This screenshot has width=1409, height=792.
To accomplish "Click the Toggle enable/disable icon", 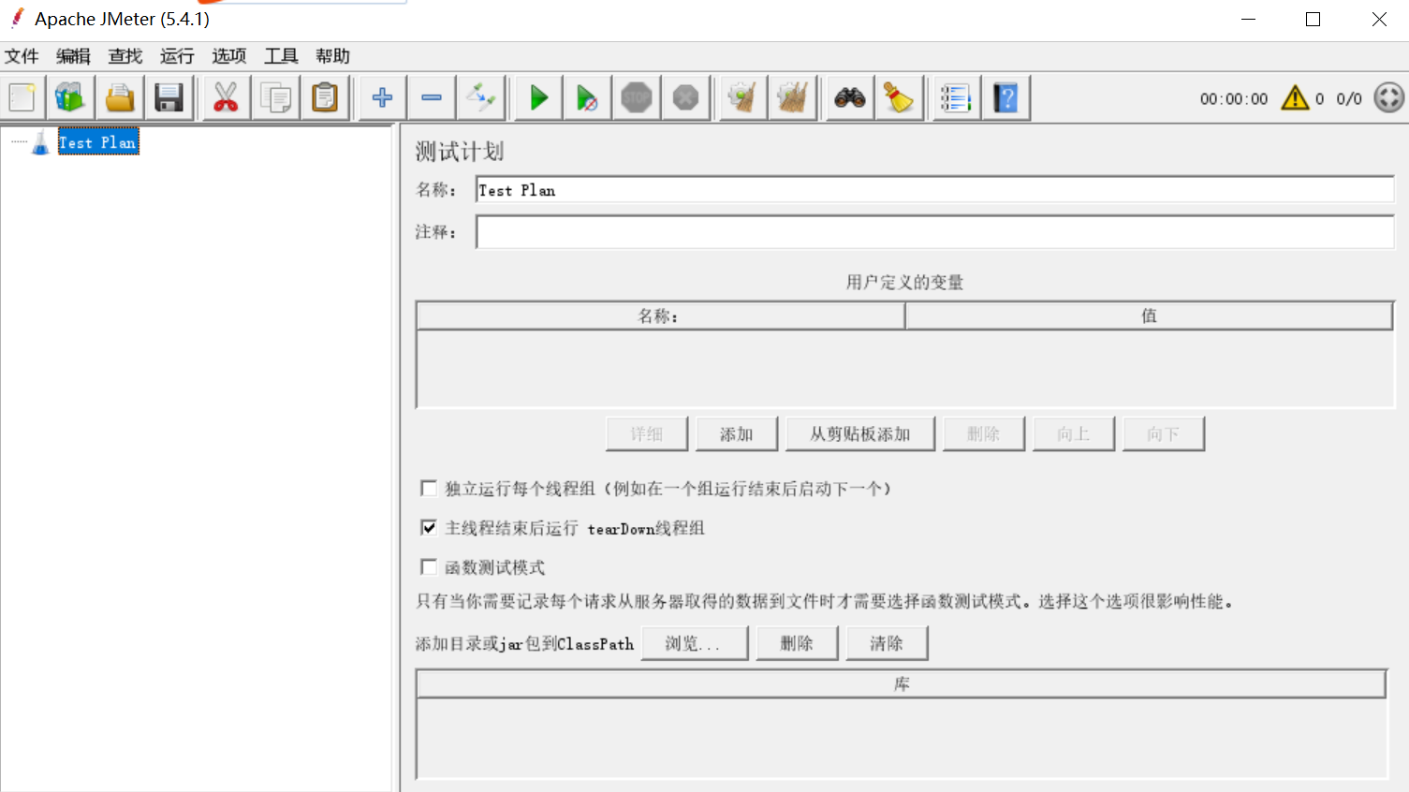I will pos(481,97).
